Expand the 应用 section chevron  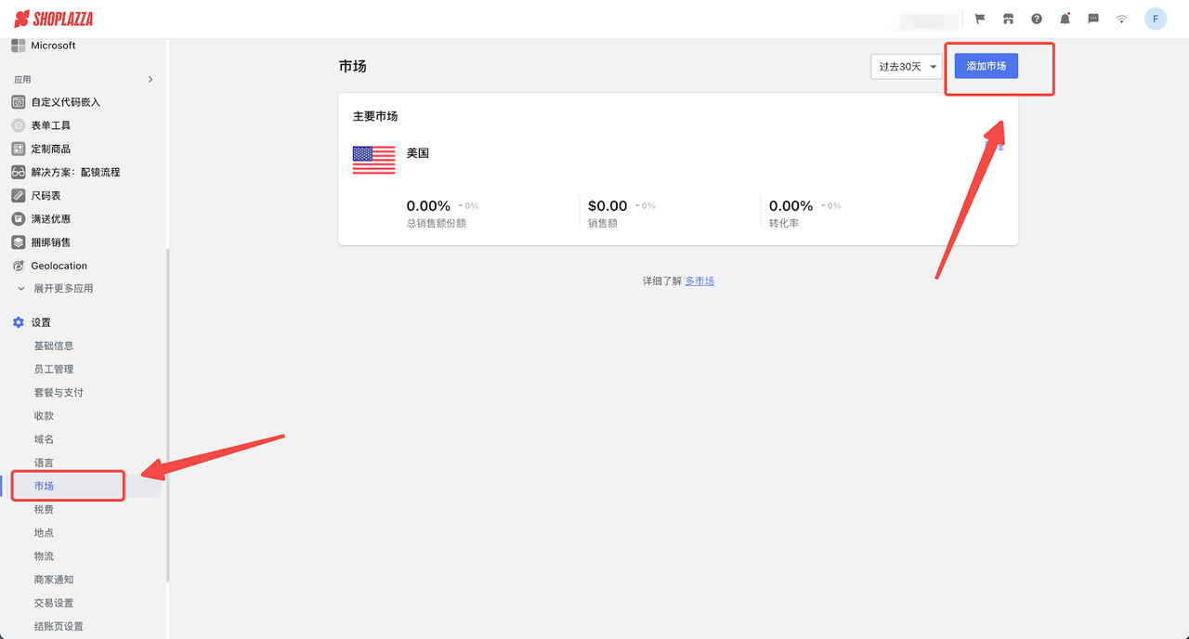click(150, 80)
